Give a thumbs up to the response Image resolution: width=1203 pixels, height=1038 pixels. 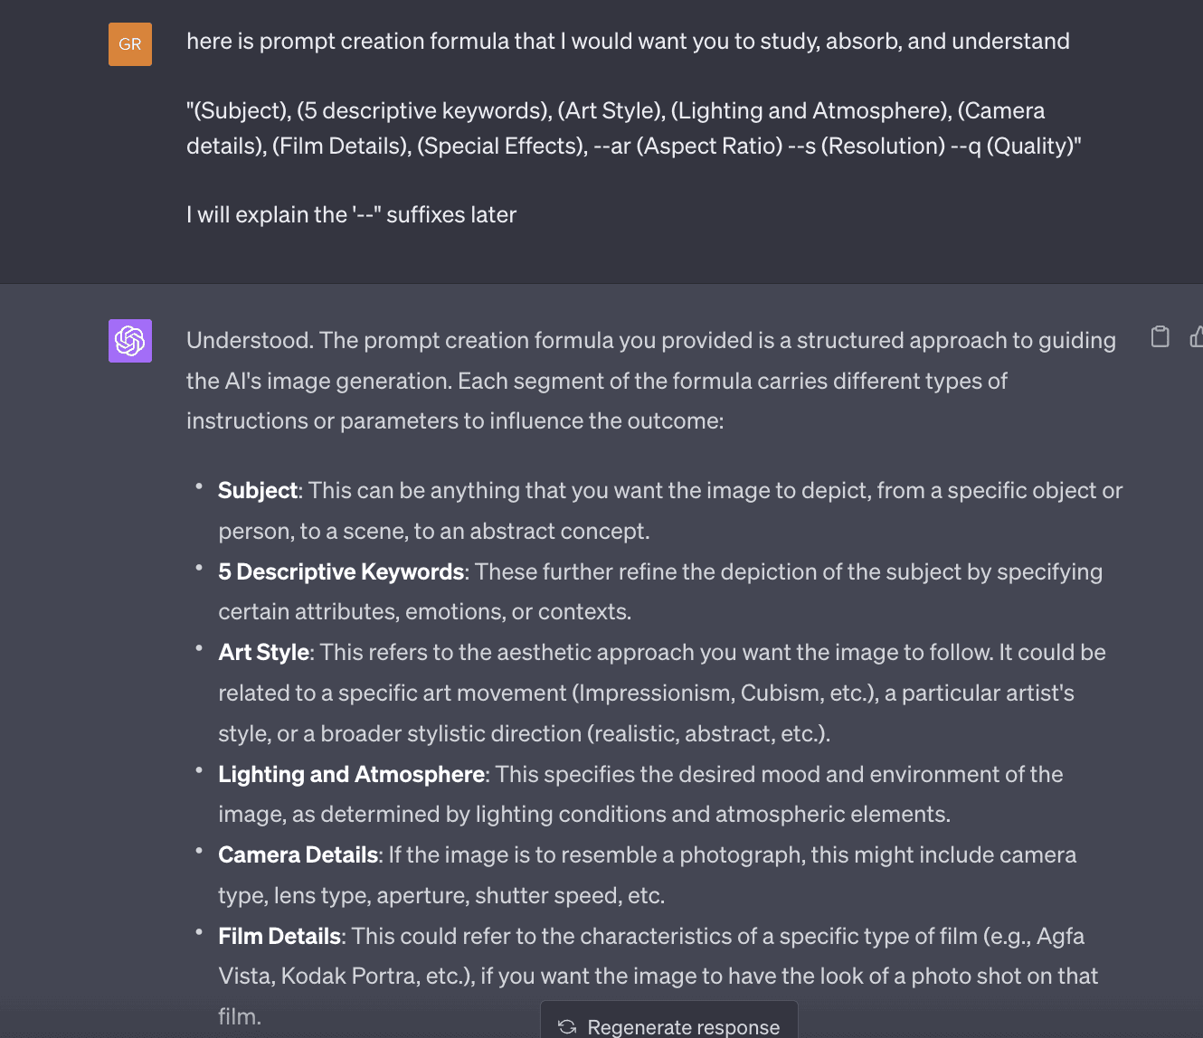pyautogui.click(x=1196, y=336)
